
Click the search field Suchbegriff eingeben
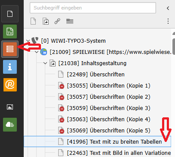coord(93,8)
